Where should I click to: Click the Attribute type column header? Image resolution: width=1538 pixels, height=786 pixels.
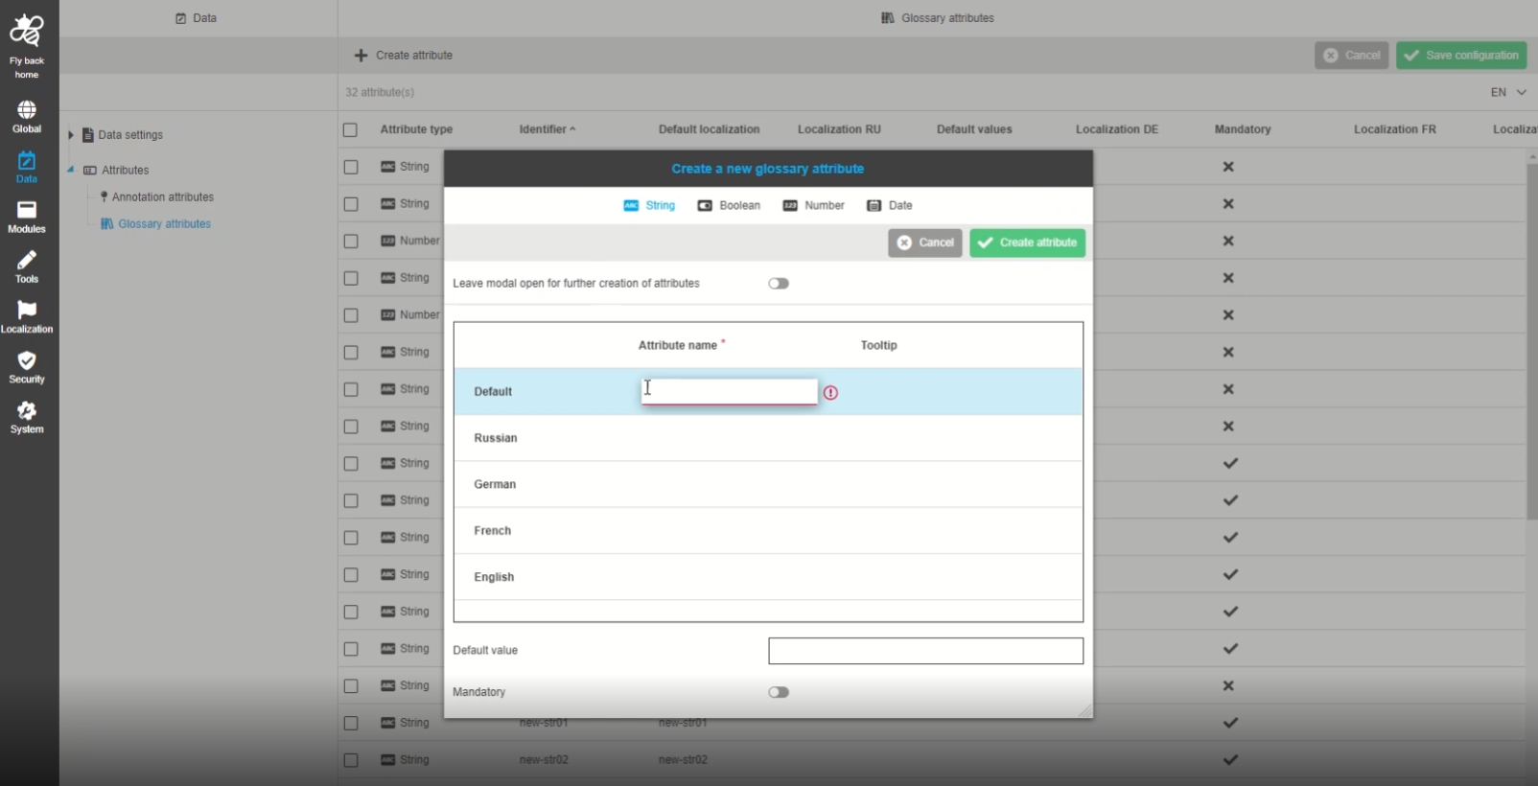416,129
